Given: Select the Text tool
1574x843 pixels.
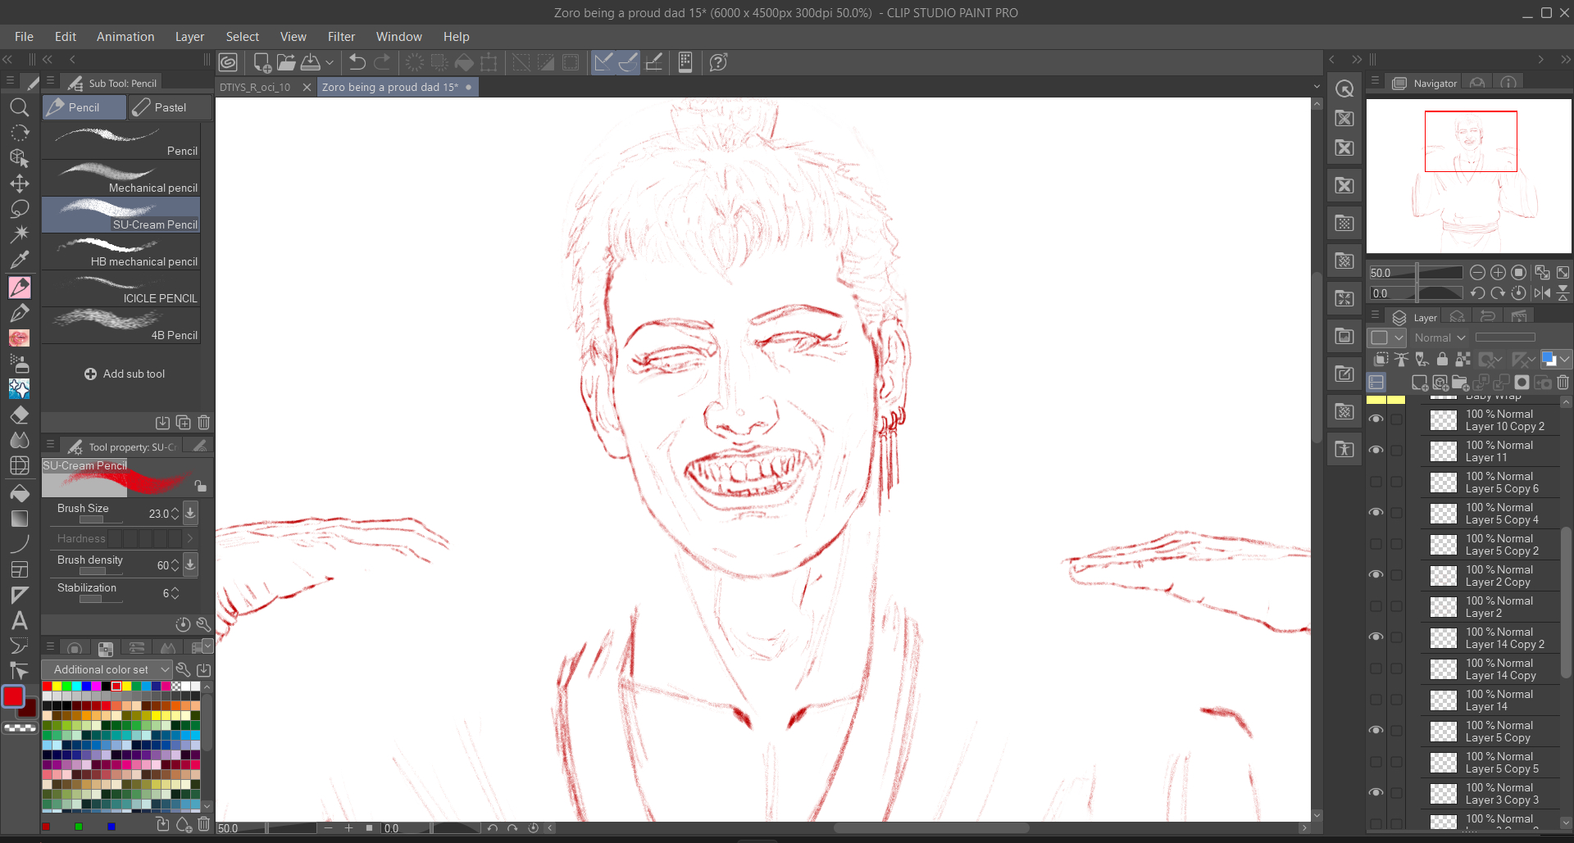Looking at the screenshot, I should click(20, 620).
